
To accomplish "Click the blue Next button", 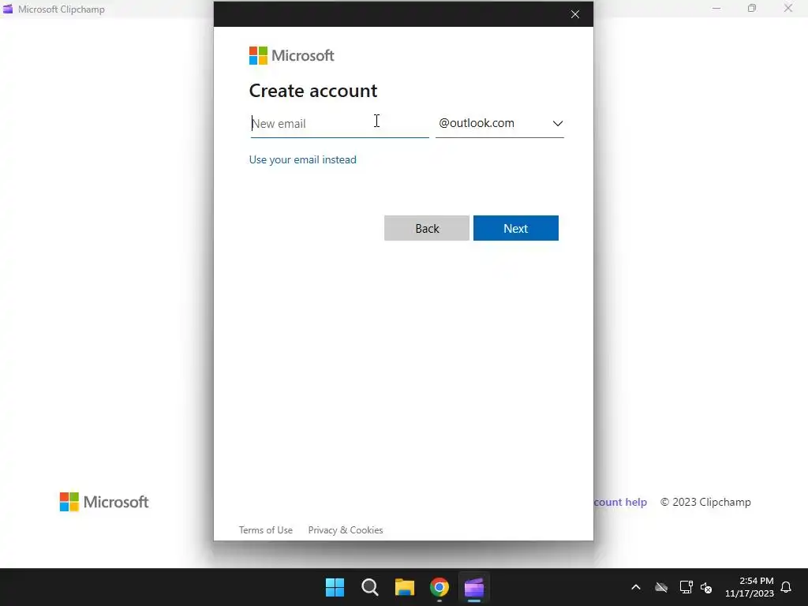I will [x=516, y=228].
